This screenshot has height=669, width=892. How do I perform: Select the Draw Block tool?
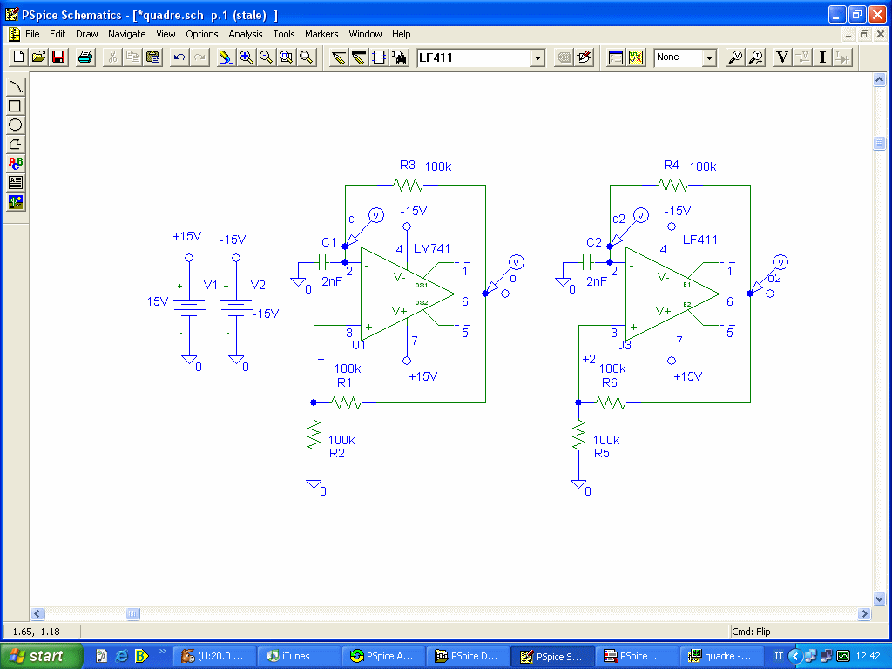(379, 57)
